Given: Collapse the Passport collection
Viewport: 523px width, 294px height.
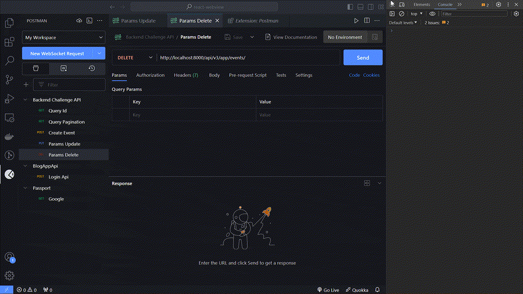Looking at the screenshot, I should [x=26, y=188].
